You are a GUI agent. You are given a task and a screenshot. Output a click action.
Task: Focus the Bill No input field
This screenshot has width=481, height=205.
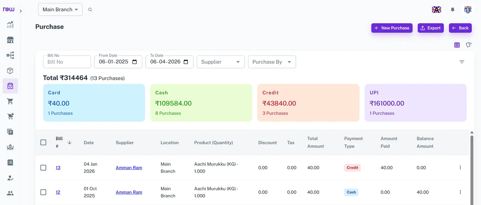point(67,62)
